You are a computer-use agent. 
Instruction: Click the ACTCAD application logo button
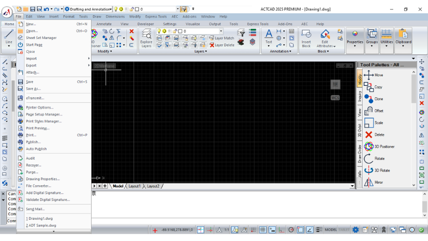pos(7,12)
